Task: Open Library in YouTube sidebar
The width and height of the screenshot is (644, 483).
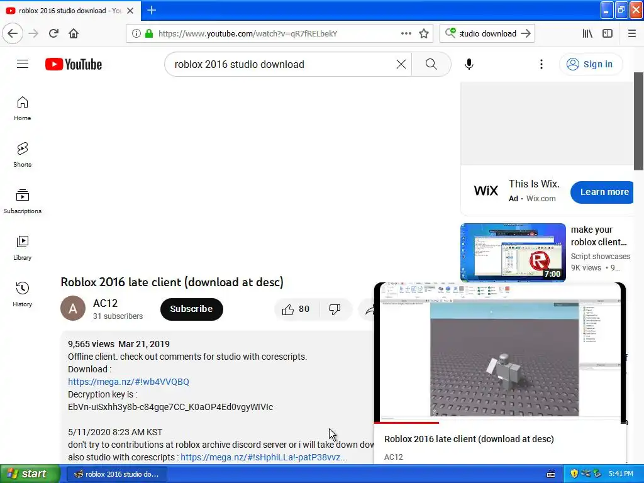Action: pos(22,248)
